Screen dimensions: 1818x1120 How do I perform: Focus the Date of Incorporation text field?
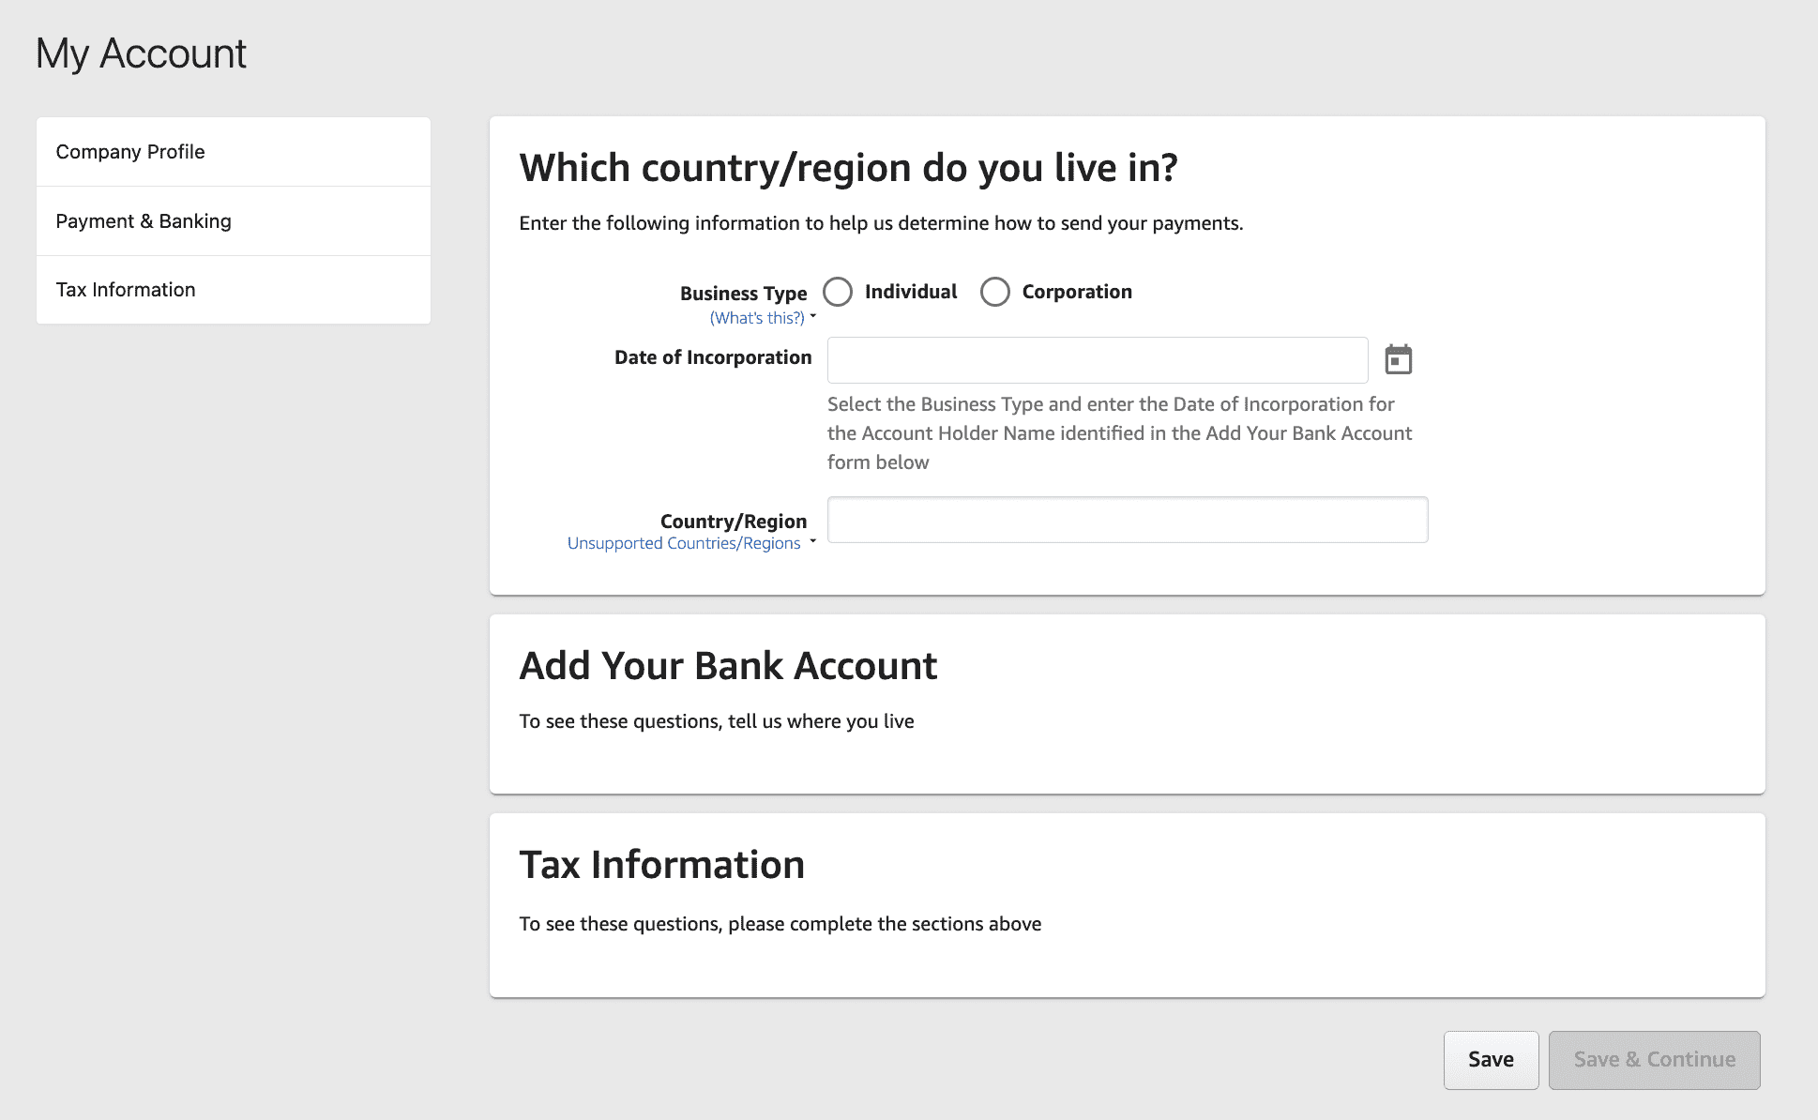1097,360
